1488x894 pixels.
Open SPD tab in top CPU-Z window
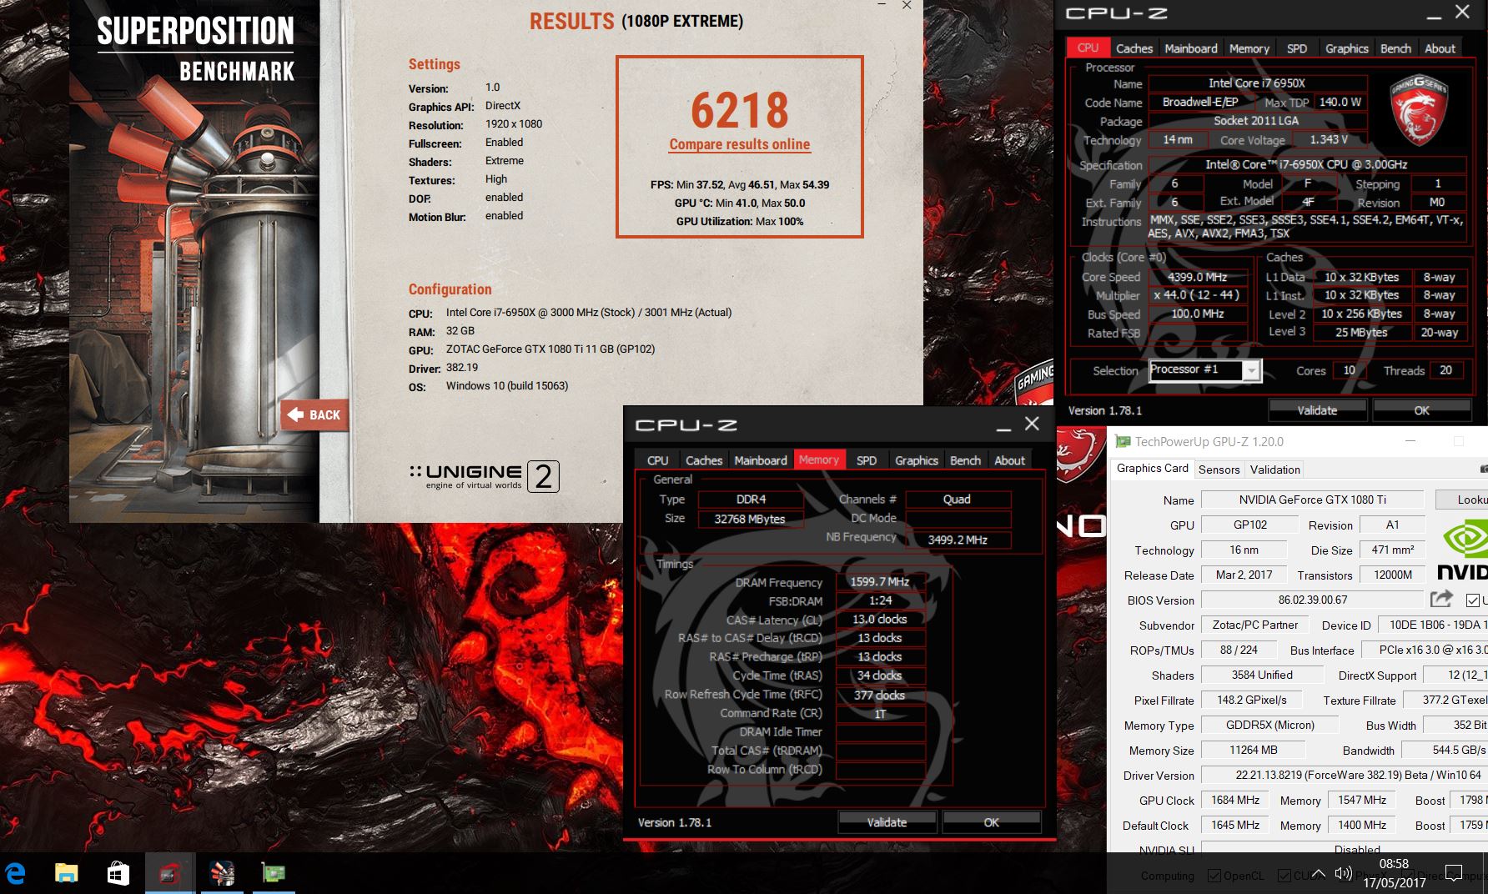click(x=1296, y=48)
